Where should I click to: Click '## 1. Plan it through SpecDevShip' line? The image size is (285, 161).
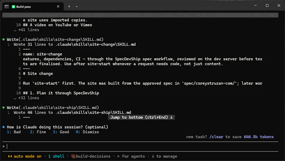pos(61,93)
